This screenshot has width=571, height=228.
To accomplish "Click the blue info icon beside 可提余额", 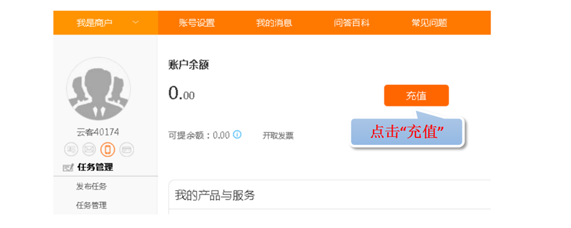I will (x=237, y=135).
